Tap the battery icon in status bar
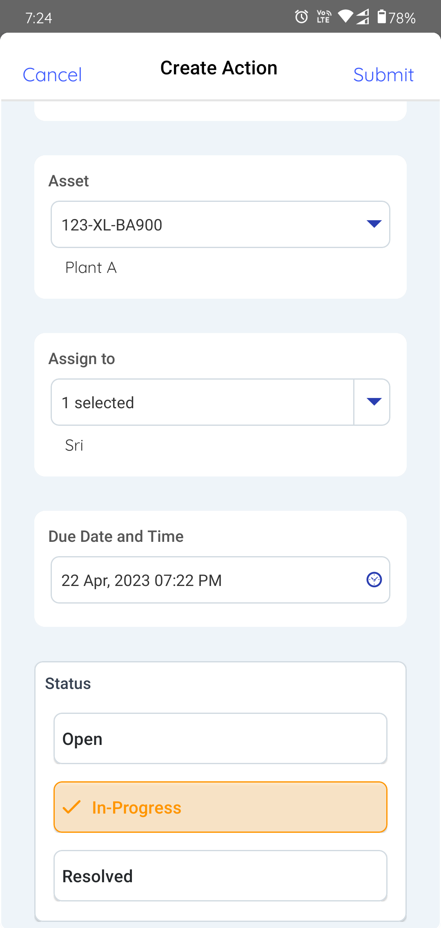This screenshot has height=928, width=441. click(x=381, y=17)
